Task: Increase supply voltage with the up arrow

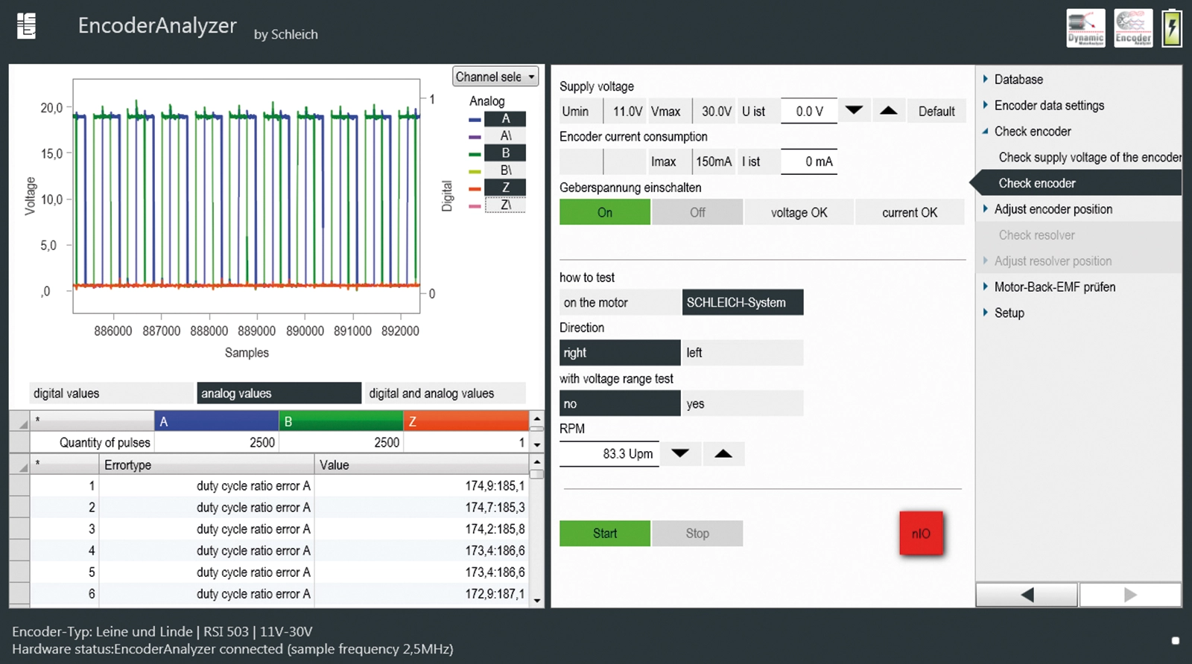Action: click(x=888, y=111)
